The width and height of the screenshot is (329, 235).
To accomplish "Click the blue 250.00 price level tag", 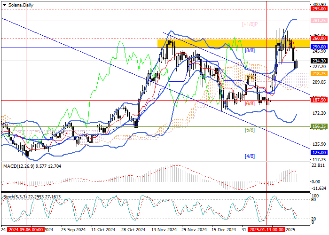I will click(320, 47).
